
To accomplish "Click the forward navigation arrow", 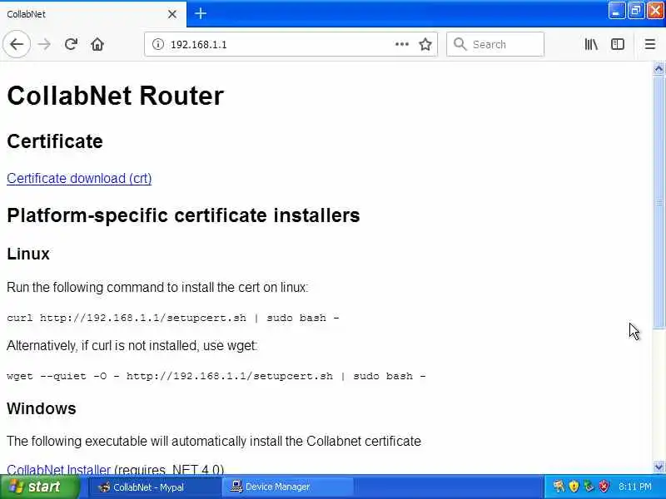I will point(44,44).
